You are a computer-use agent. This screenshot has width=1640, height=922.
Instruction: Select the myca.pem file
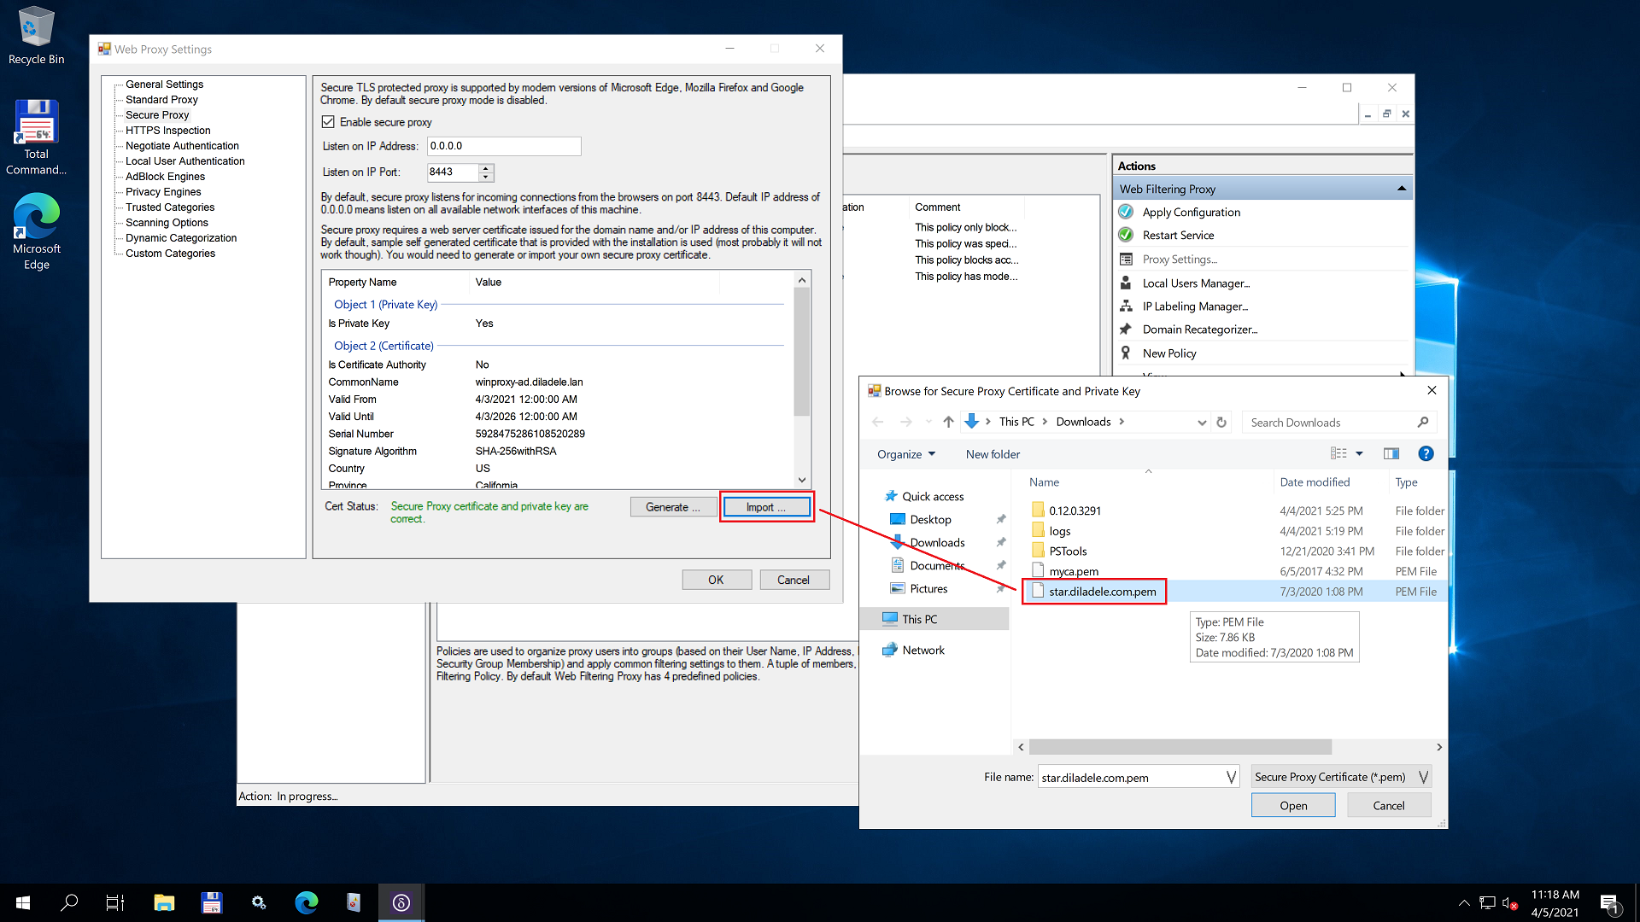pos(1074,571)
